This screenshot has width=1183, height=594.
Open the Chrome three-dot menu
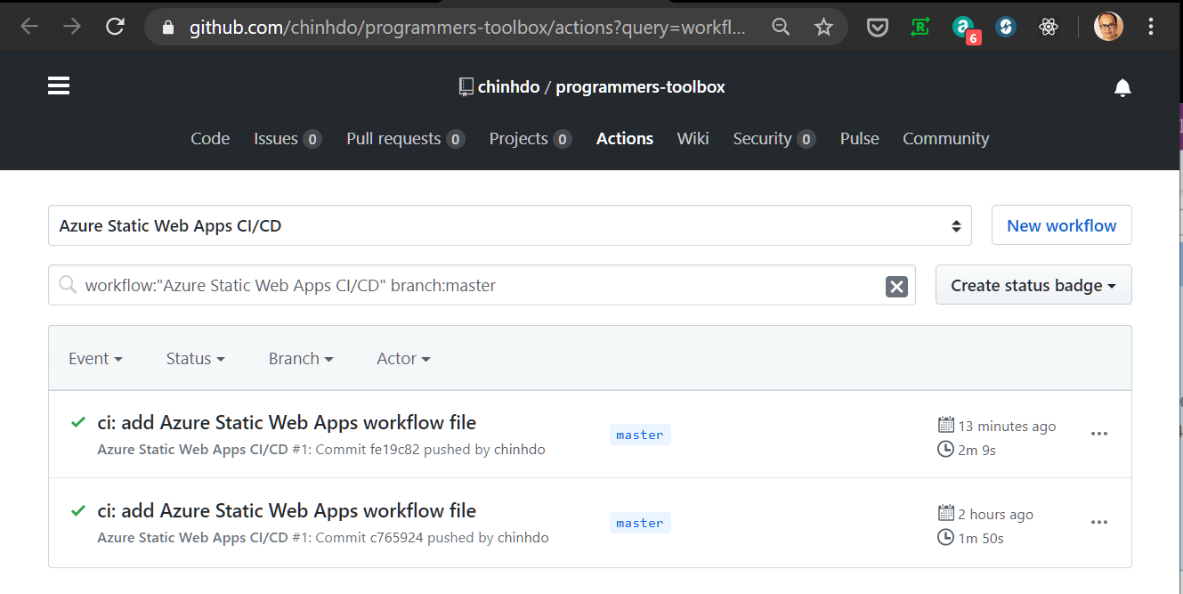coord(1151,27)
